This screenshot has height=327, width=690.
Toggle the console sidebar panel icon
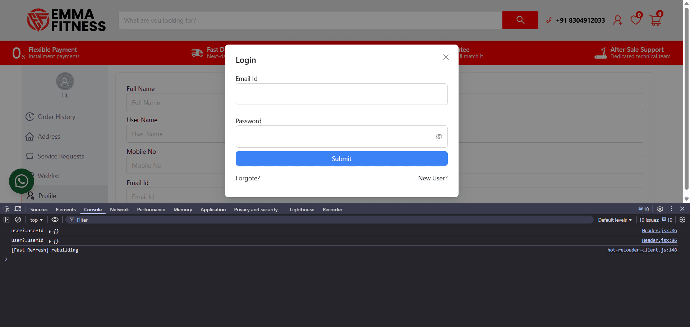(x=6, y=220)
